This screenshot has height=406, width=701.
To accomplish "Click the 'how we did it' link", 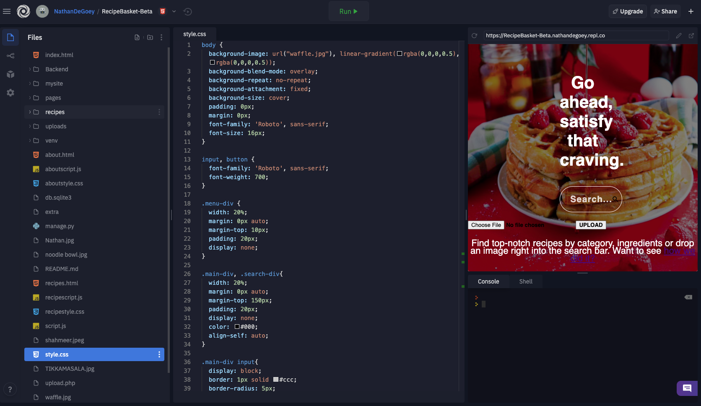I will coord(679,251).
